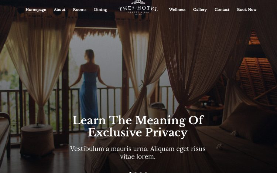The height and width of the screenshot is (173, 277).
Task: Open the Wellness page link
Action: point(177,10)
